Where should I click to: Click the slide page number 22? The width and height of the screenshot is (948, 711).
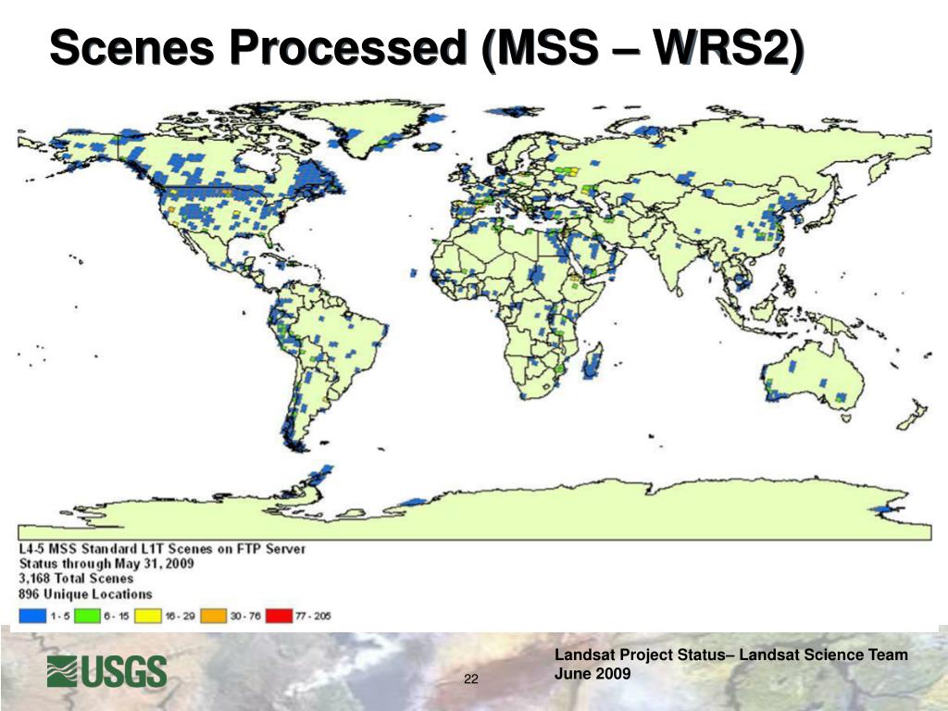point(471,679)
